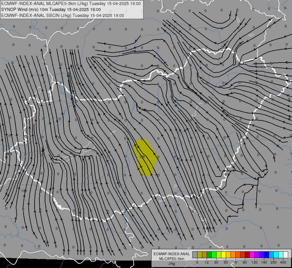Click the legend scale value 120
The width and height of the screenshot is (292, 268).
255,262
